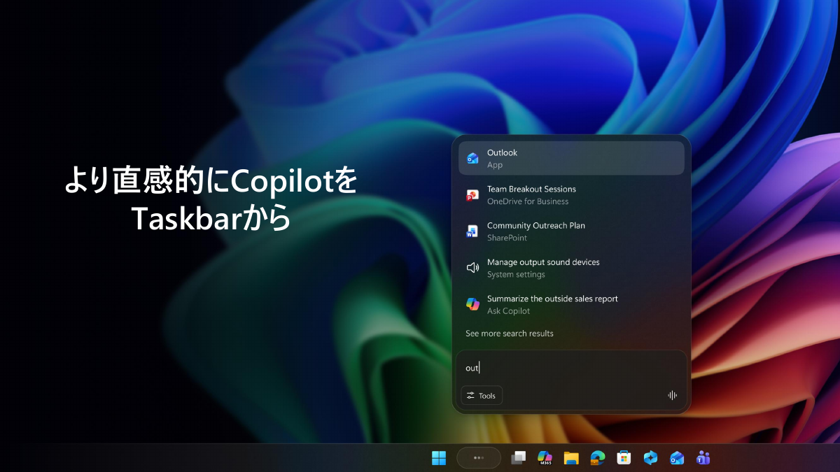Open the highlighted Outlook App result
Image resolution: width=840 pixels, height=472 pixels.
coord(571,158)
